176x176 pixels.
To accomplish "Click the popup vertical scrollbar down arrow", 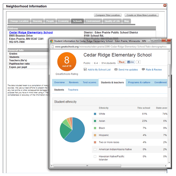I will 169,162.
